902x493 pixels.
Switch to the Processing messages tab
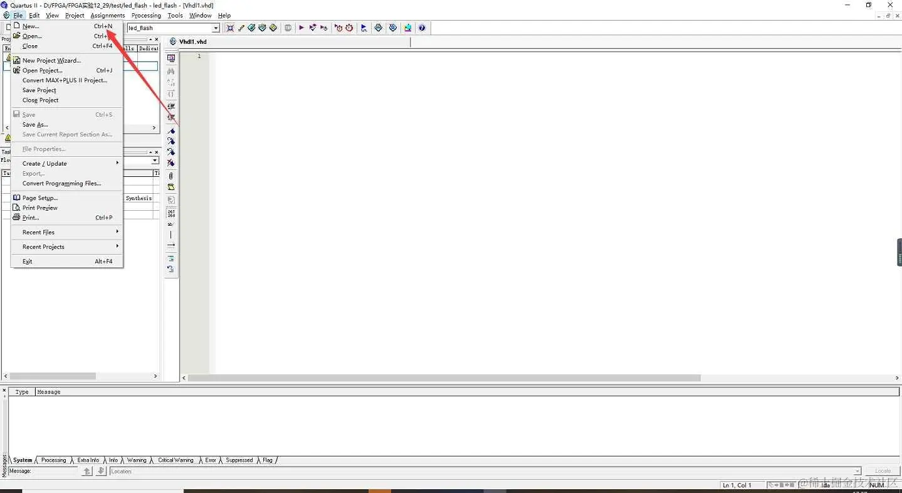[53, 460]
